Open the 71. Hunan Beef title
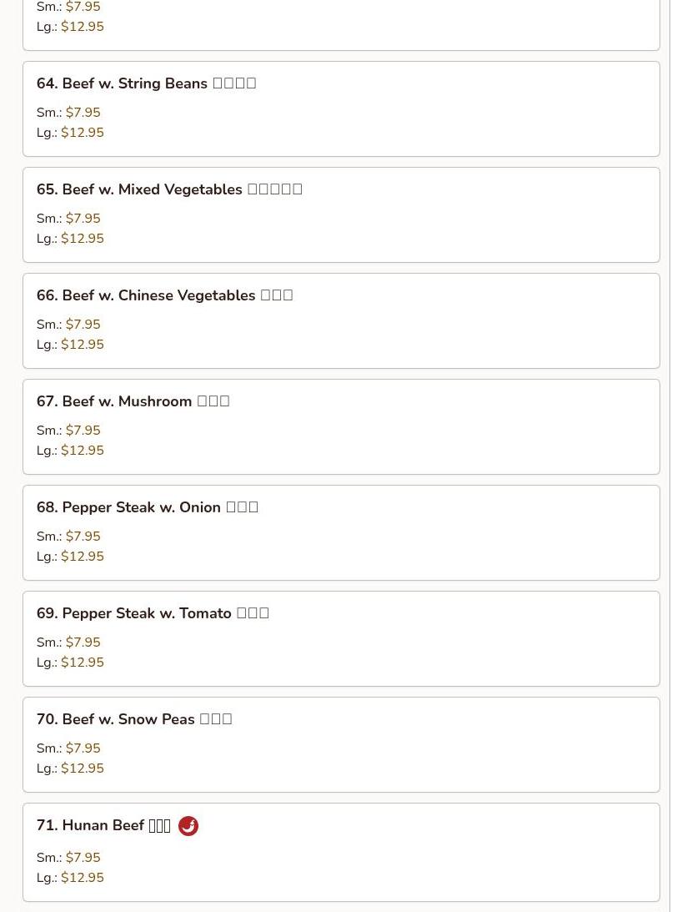 click(103, 824)
